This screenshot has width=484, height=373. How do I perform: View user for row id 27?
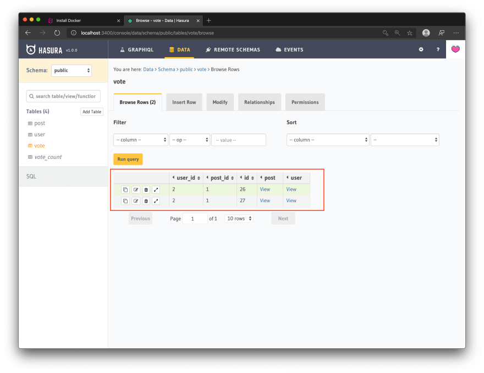coord(291,201)
